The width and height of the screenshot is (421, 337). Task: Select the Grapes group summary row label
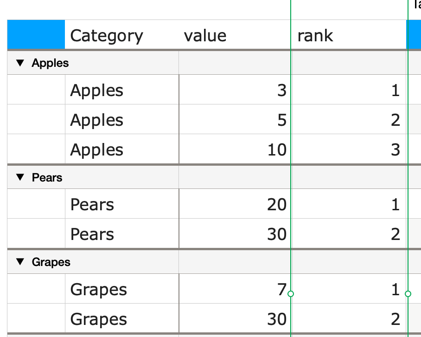(x=51, y=262)
